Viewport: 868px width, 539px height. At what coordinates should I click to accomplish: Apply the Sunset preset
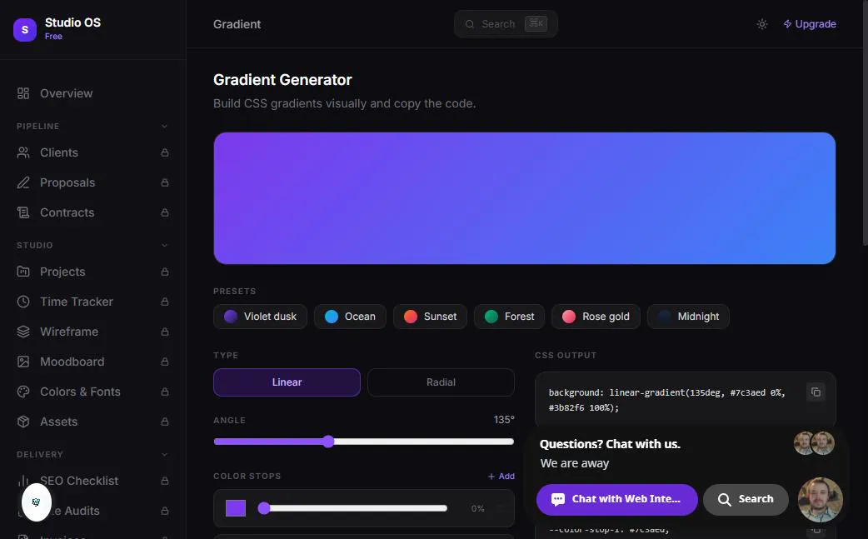click(x=430, y=317)
